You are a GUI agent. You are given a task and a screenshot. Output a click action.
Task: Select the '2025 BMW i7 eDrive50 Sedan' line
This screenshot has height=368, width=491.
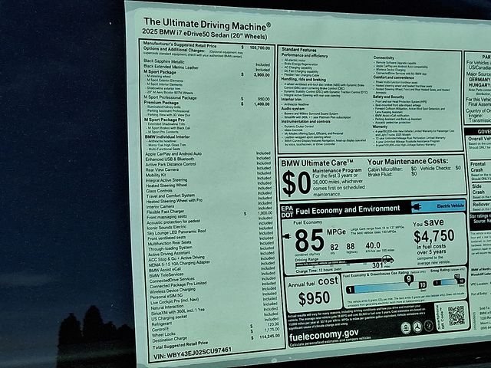coord(205,34)
